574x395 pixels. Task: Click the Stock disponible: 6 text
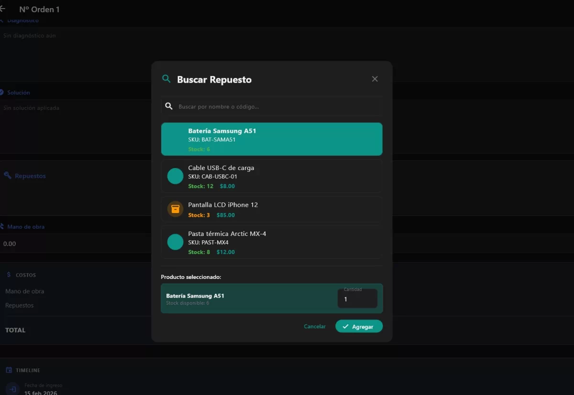click(188, 303)
